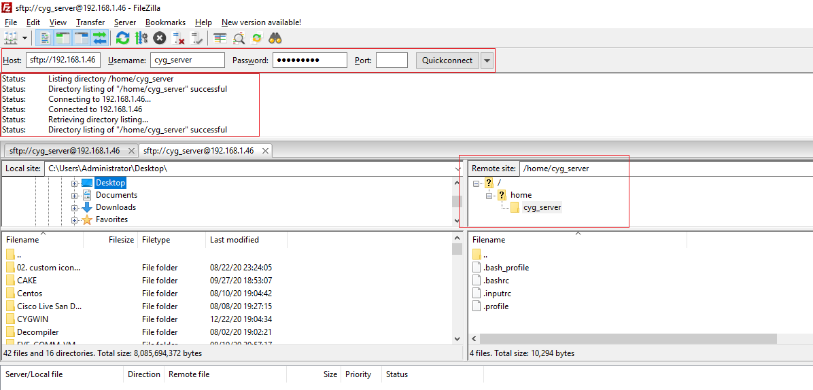Open the Quickconnect history dropdown
This screenshot has height=390, width=813.
pyautogui.click(x=486, y=60)
